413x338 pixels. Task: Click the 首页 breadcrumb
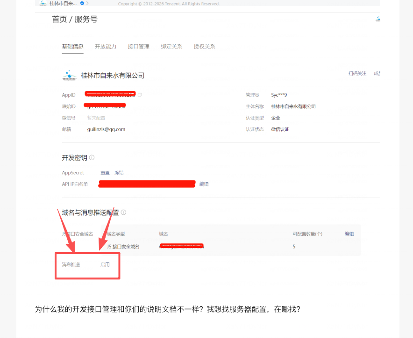coord(59,19)
